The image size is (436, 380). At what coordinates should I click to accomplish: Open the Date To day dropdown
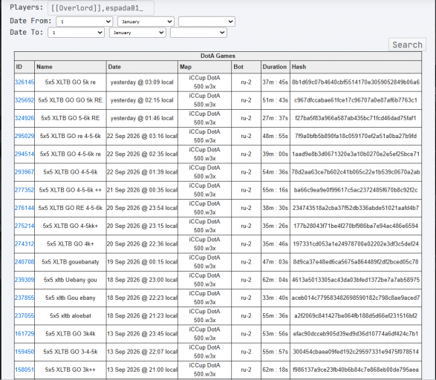pos(76,33)
